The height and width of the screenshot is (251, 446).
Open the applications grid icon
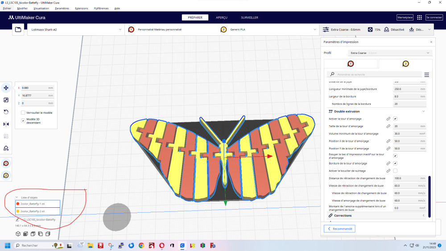pyautogui.click(x=419, y=18)
